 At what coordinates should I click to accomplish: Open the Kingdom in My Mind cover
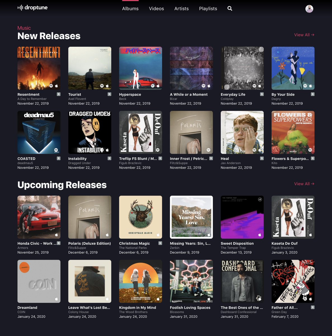[x=140, y=281]
